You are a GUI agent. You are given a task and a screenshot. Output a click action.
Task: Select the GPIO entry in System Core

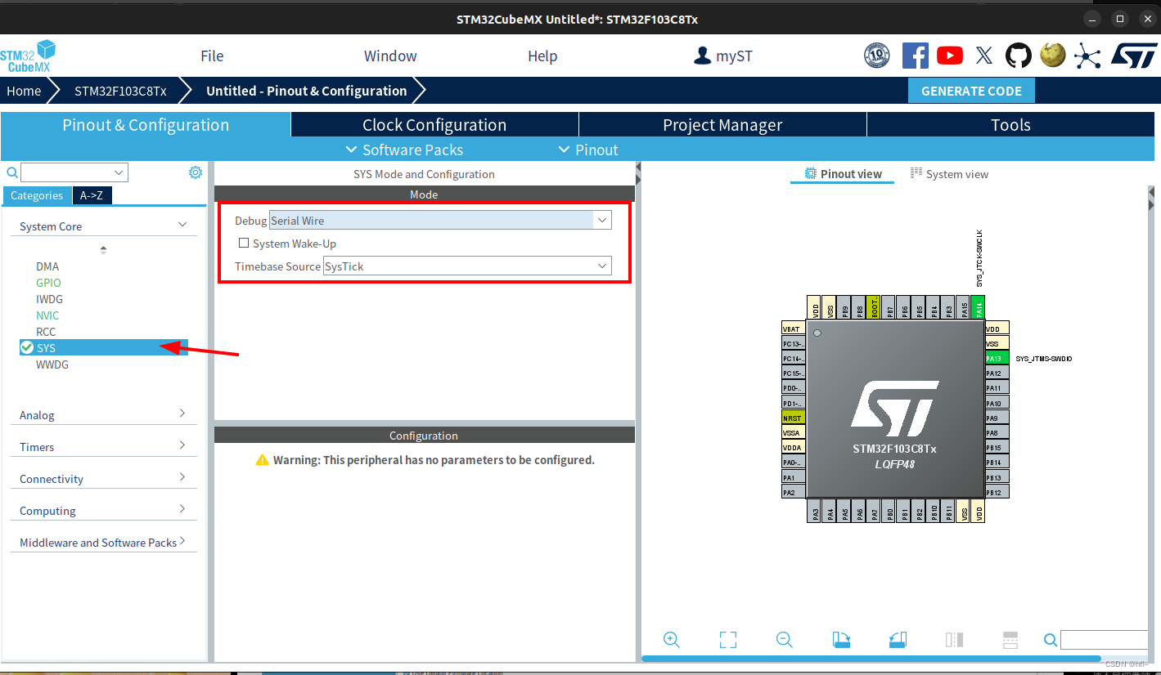[48, 282]
